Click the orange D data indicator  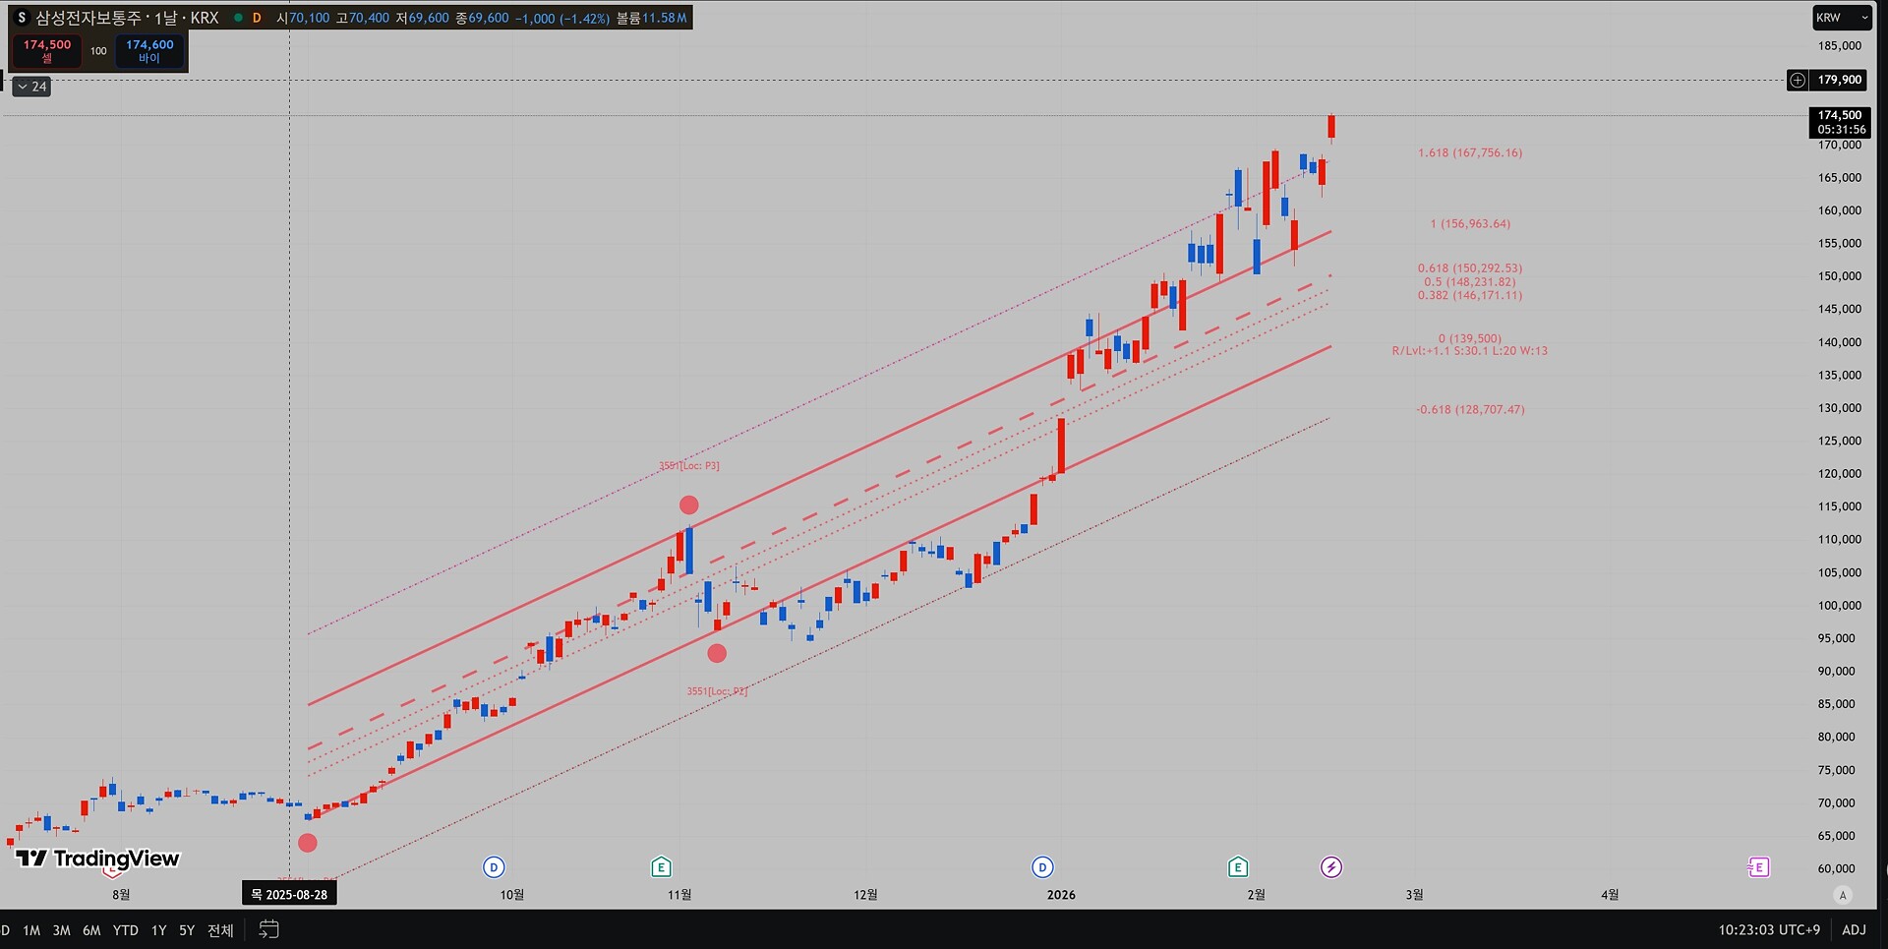[x=257, y=18]
